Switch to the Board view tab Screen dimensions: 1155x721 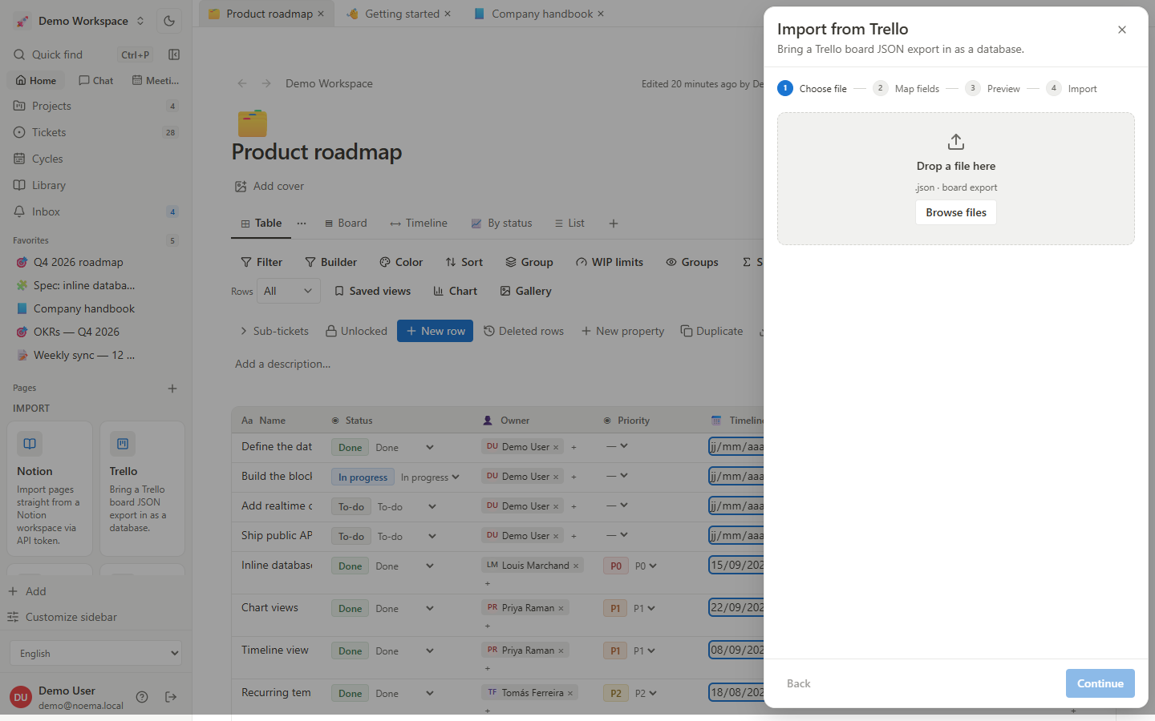pos(346,224)
